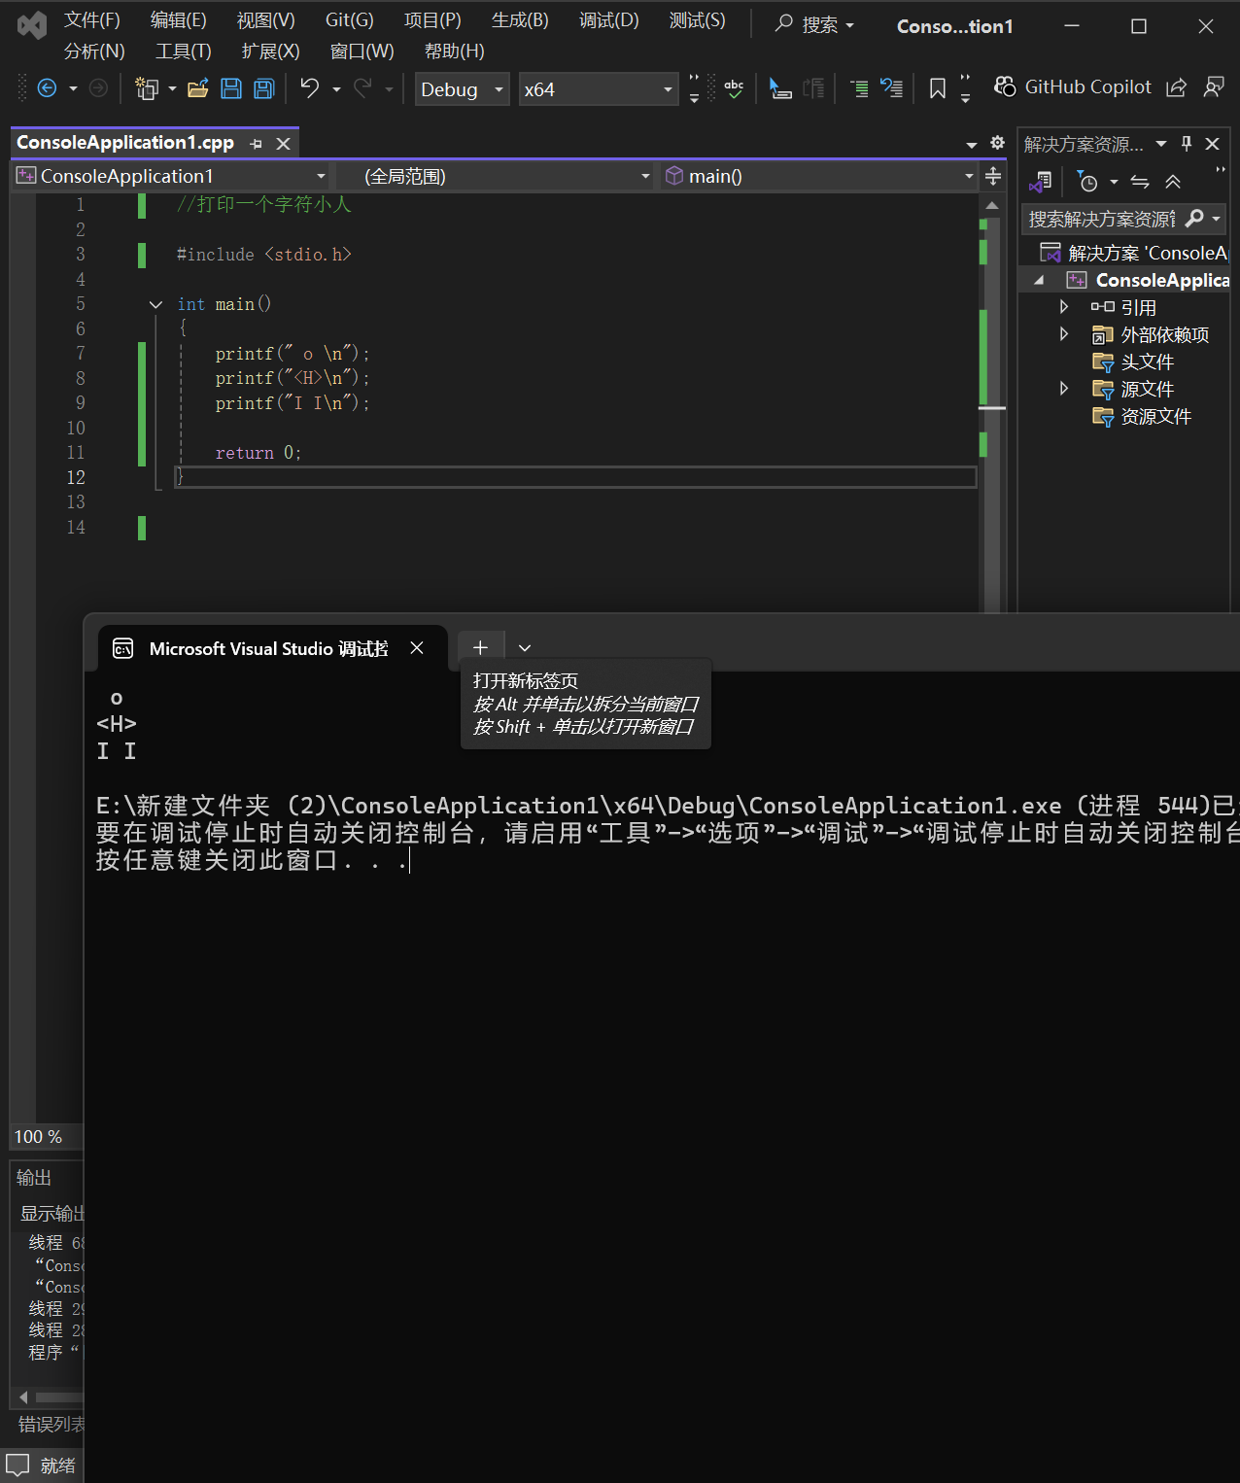Collapse the ConsoleApplication1 project node
1240x1483 pixels.
[1039, 280]
